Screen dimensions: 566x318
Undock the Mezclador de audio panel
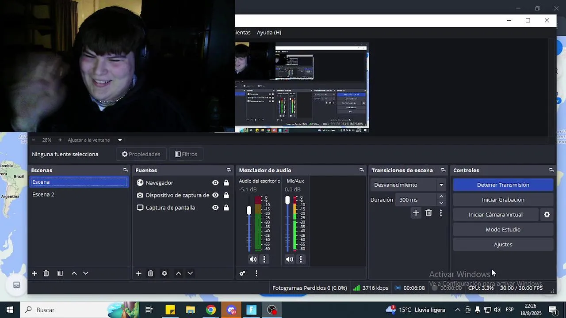point(362,170)
